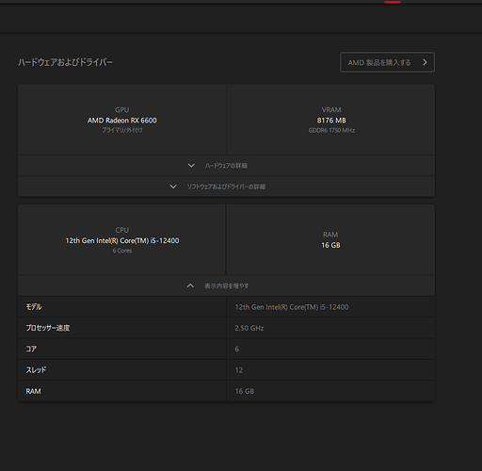The height and width of the screenshot is (471, 482).
Task: Click CPU label in processor card
Action: coord(122,230)
